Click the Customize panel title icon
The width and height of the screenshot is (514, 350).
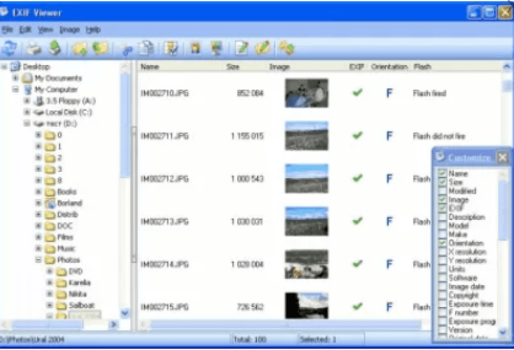[440, 157]
